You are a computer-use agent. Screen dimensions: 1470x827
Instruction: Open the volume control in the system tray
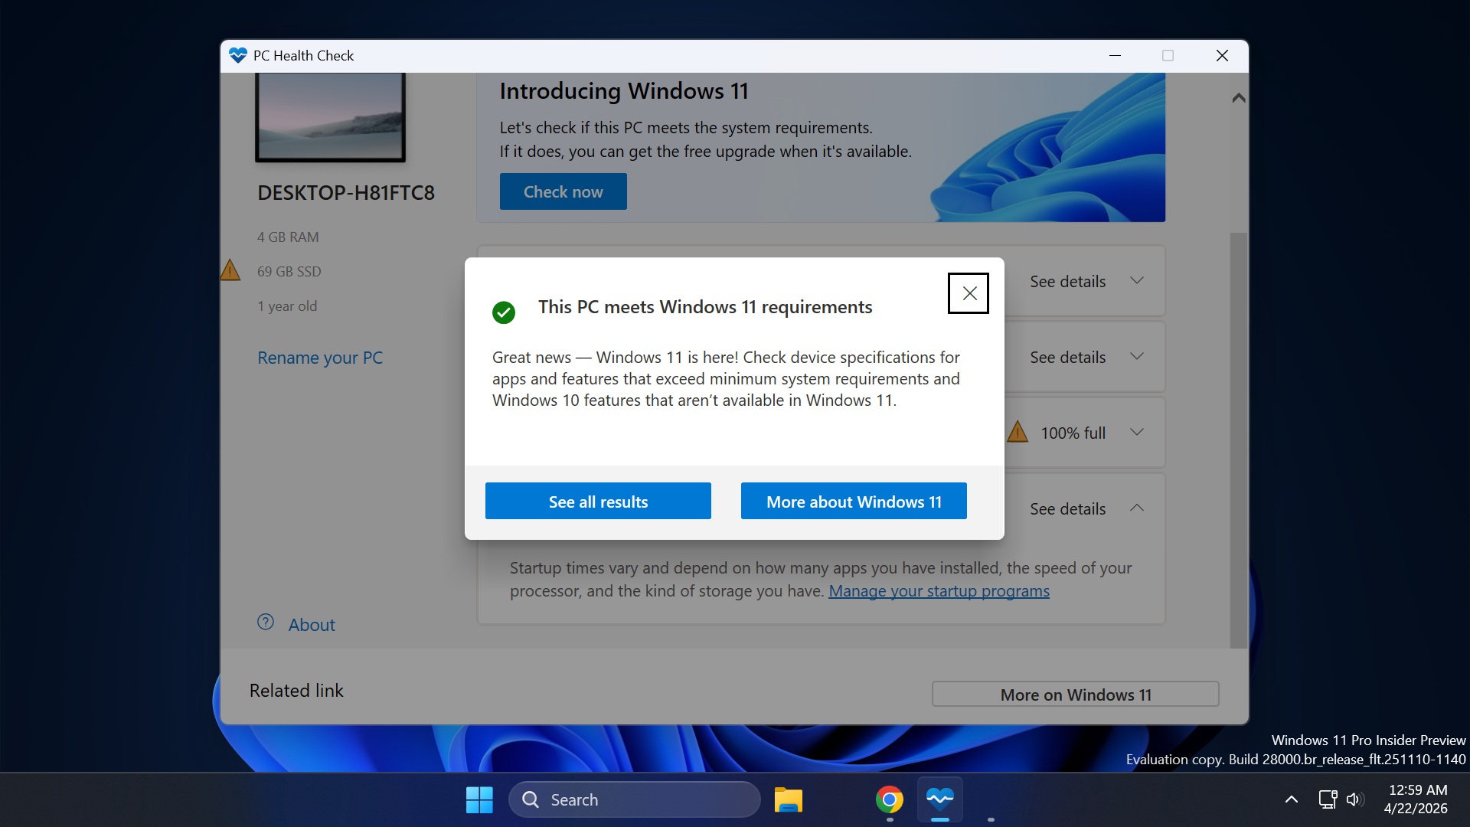(x=1355, y=799)
